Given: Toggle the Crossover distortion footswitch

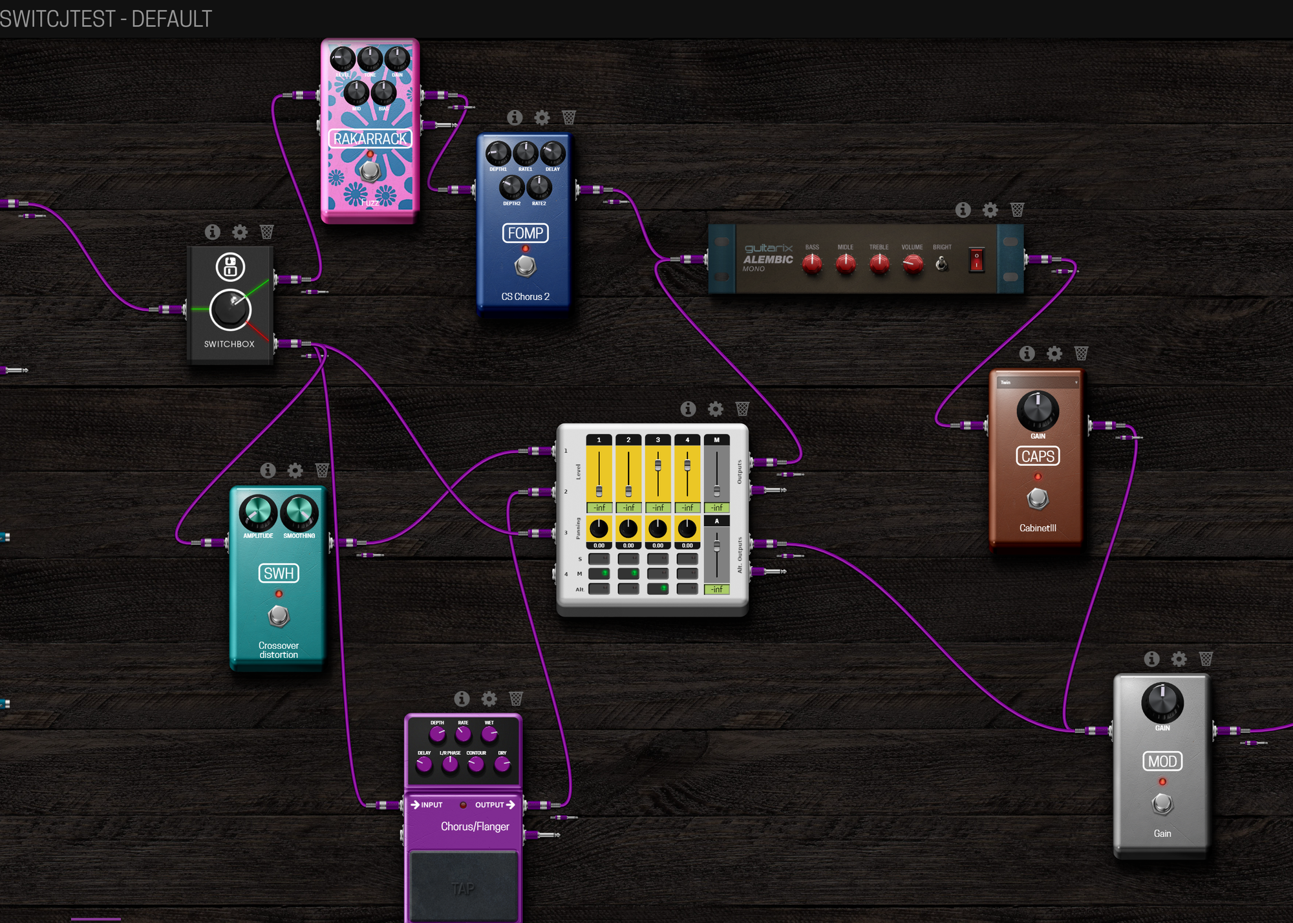Looking at the screenshot, I should [279, 616].
